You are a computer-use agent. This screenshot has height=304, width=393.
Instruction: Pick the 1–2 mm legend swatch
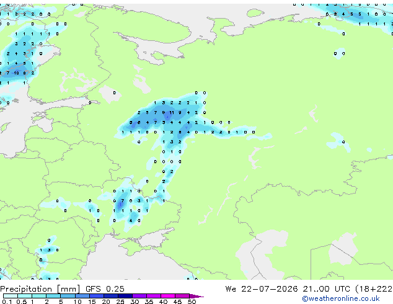39,296
